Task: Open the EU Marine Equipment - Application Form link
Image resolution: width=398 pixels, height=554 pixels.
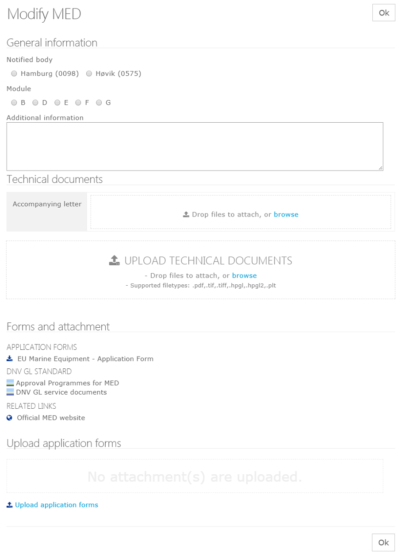Action: pos(85,359)
